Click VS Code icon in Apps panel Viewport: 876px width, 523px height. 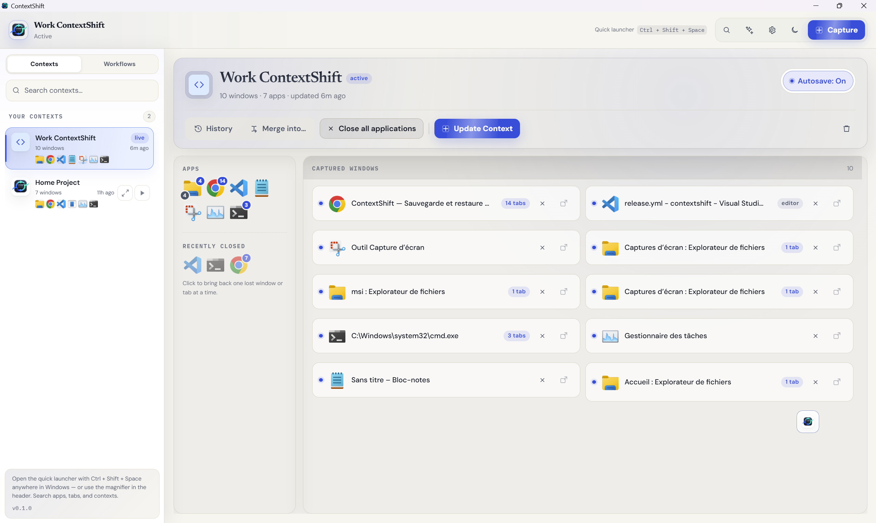tap(239, 188)
